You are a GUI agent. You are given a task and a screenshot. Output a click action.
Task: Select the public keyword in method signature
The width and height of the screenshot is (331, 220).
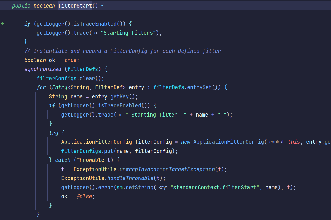(21, 6)
